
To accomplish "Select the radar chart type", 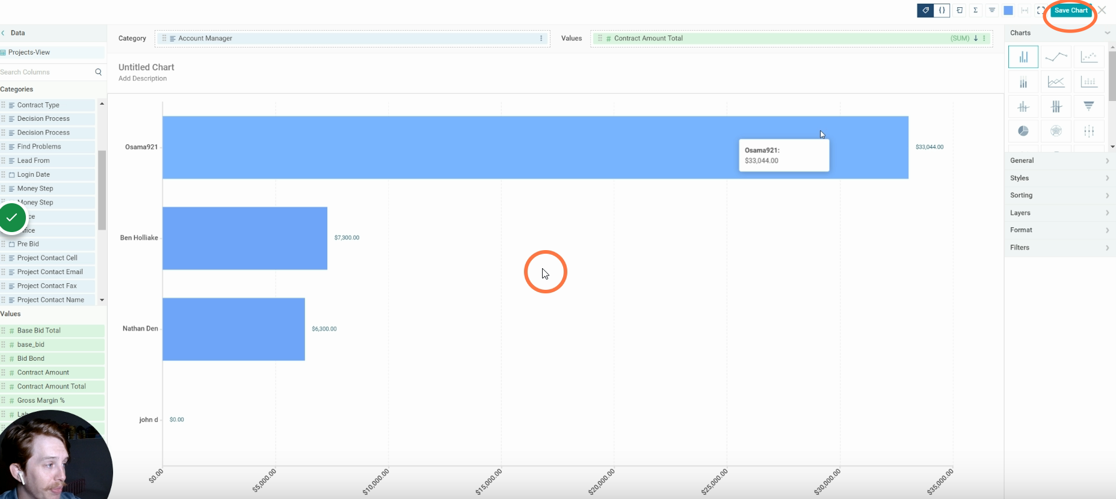I will (x=1056, y=131).
